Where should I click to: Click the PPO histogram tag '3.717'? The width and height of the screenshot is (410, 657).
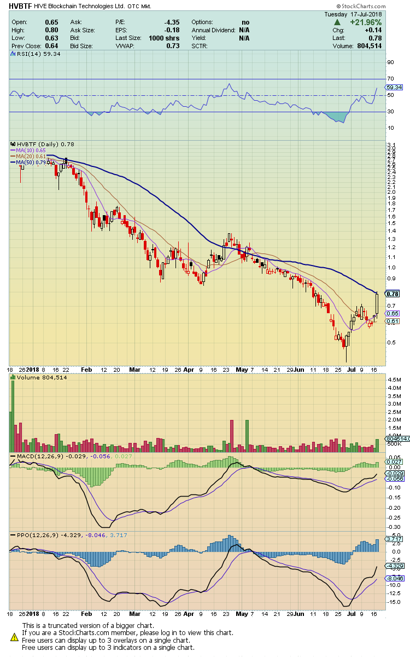coord(394,540)
